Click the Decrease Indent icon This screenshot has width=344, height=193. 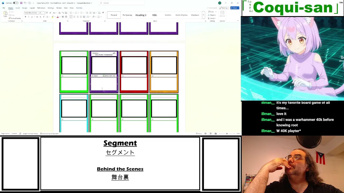coord(87,13)
